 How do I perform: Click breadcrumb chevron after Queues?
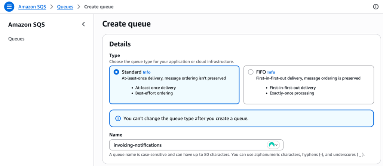(79, 7)
